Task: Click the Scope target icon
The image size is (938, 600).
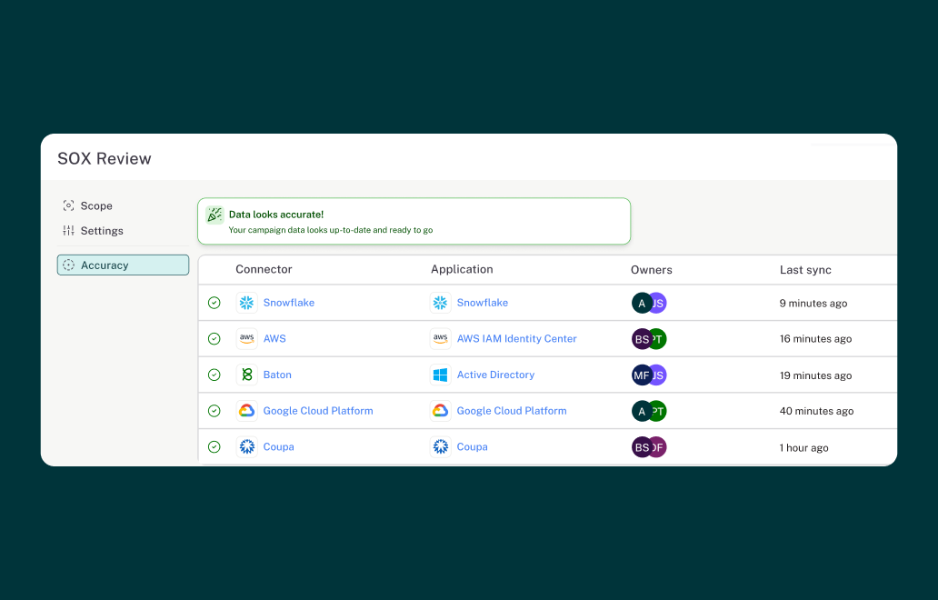Action: pyautogui.click(x=69, y=205)
